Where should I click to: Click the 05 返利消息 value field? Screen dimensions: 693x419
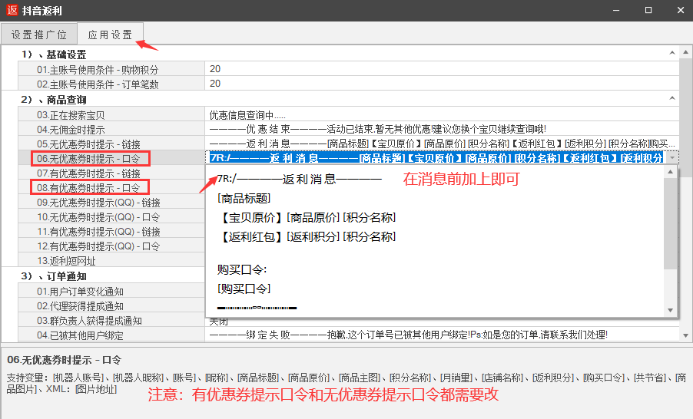442,144
